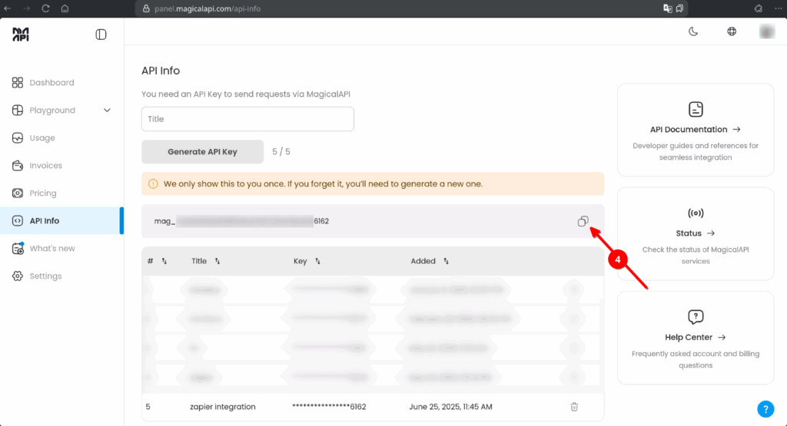
Task: Open the browser extensions icon
Action: point(759,8)
